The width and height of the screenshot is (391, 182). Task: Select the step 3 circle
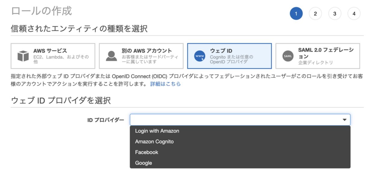[335, 14]
